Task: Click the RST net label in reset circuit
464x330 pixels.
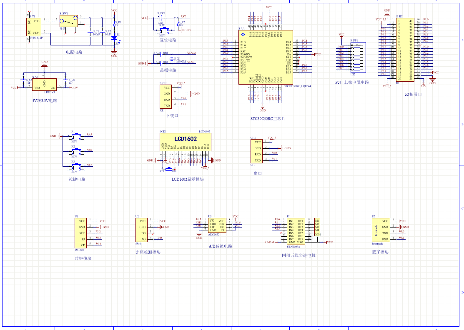Action: pos(183,17)
